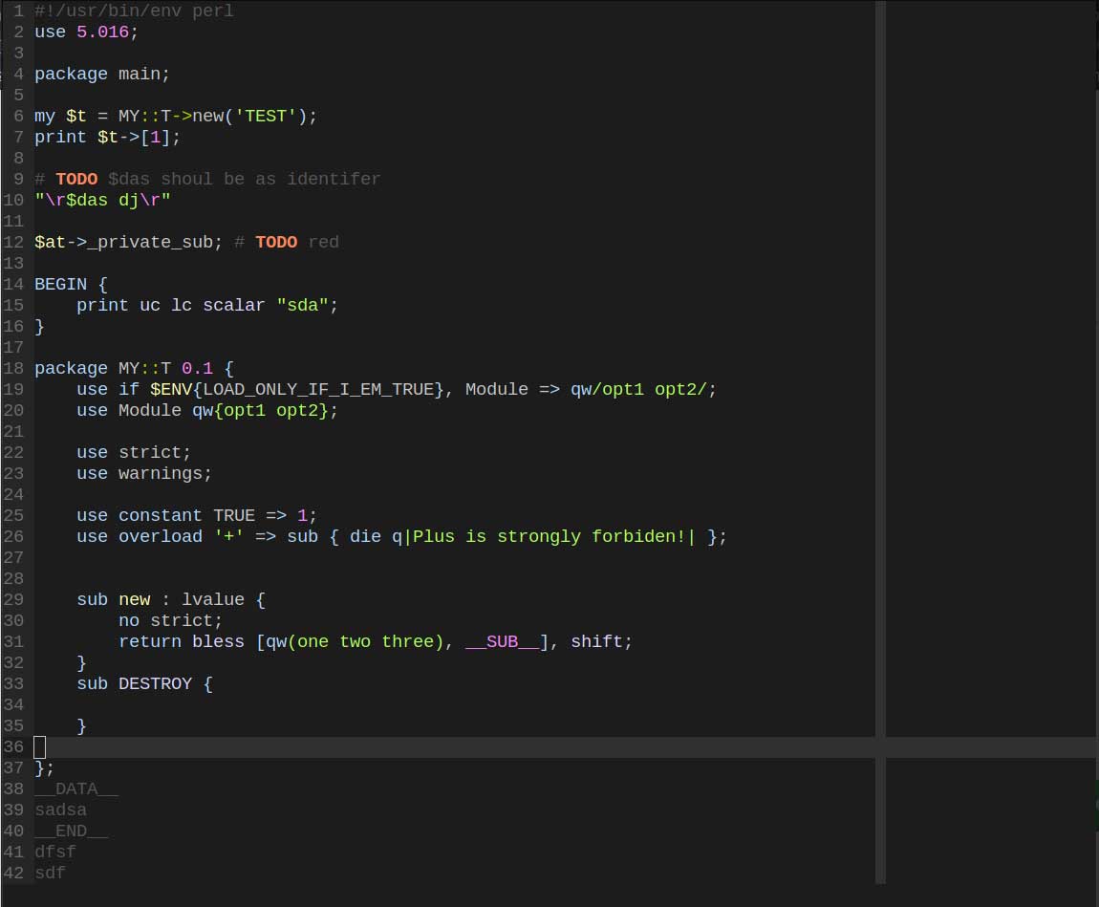
Task: Click the vertical bar right of the code
Action: pos(880,430)
